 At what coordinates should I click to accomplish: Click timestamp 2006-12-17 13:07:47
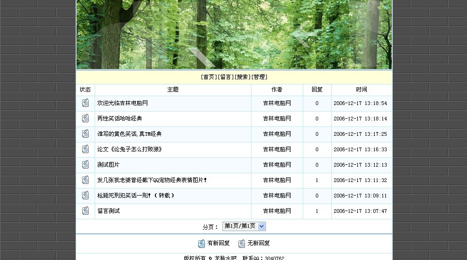360,211
